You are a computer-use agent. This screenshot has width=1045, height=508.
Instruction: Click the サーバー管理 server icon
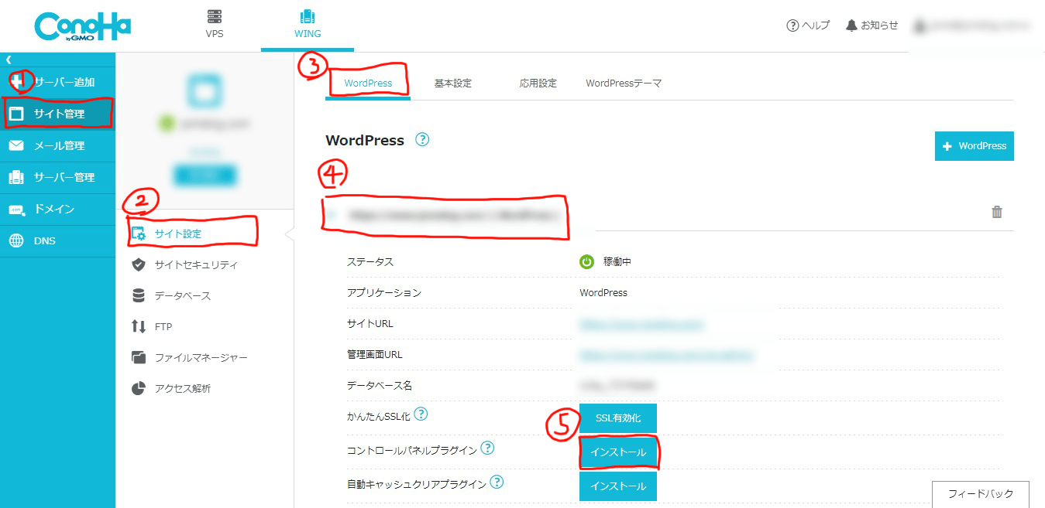pyautogui.click(x=16, y=177)
